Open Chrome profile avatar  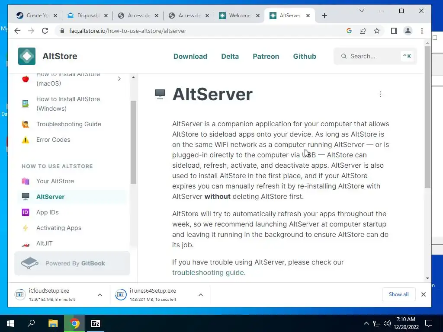click(x=408, y=31)
